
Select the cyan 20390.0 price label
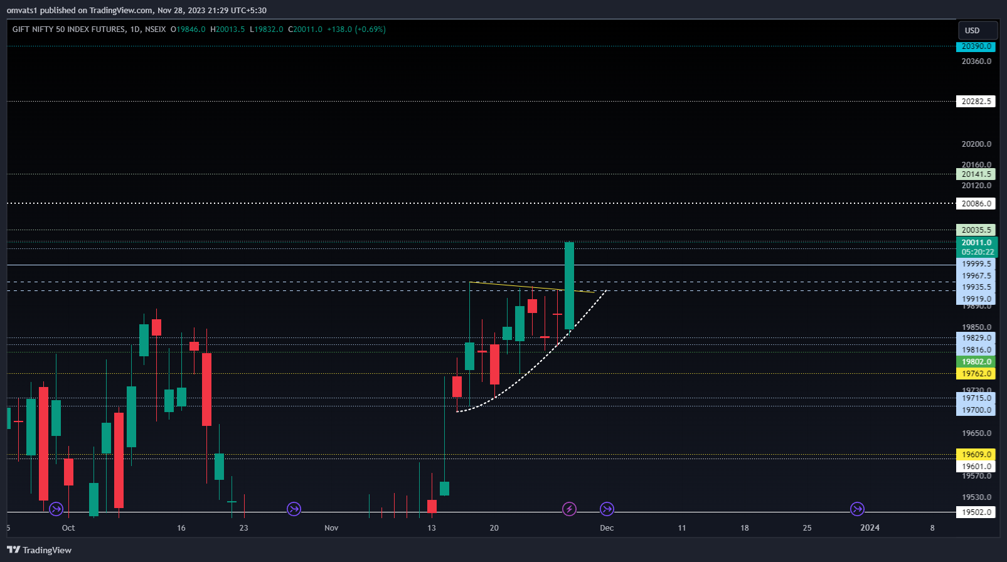pos(976,46)
